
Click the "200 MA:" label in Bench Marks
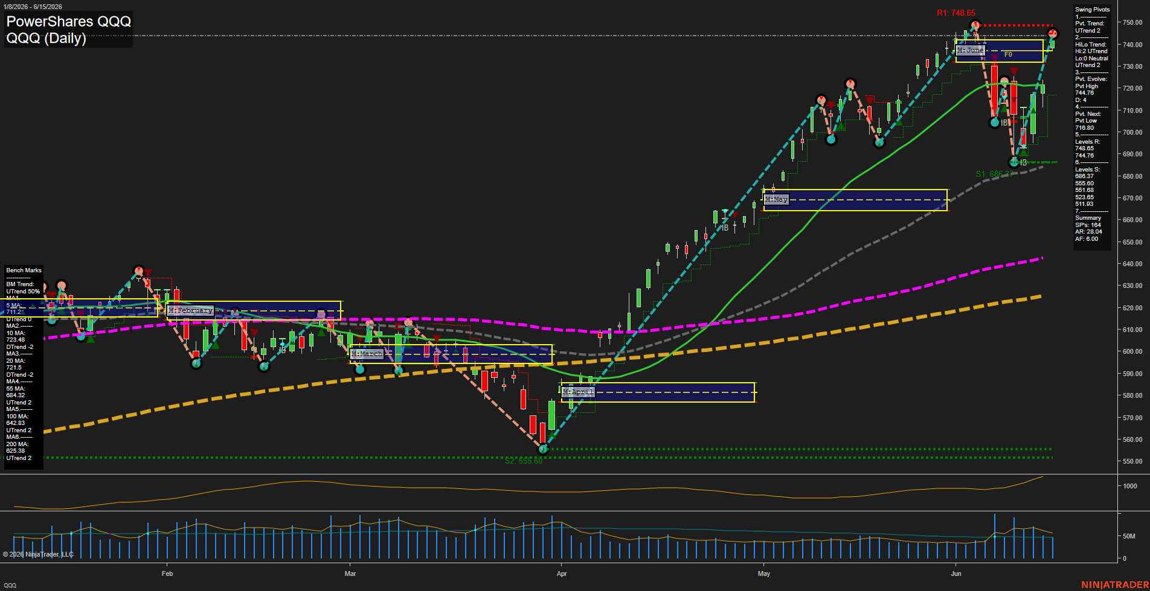click(x=18, y=444)
